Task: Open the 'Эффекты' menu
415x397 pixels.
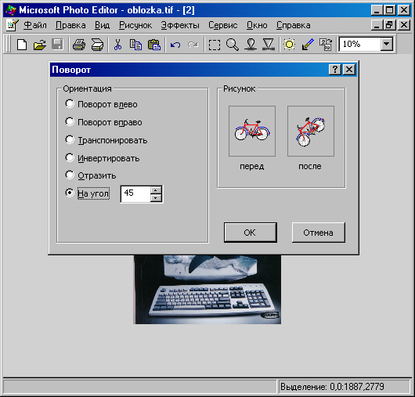Action: coord(180,25)
